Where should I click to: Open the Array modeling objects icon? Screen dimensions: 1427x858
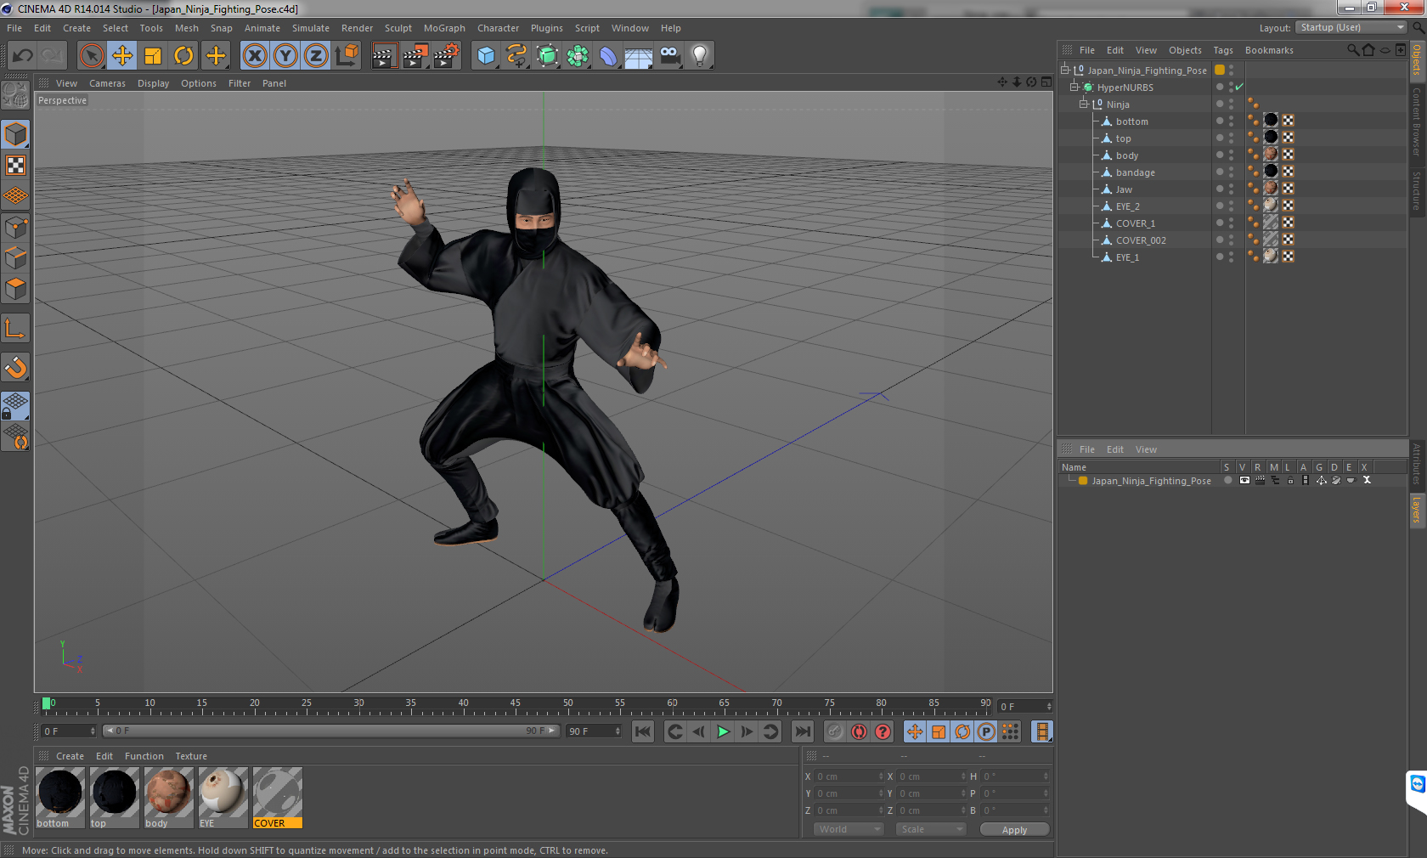pyautogui.click(x=578, y=56)
